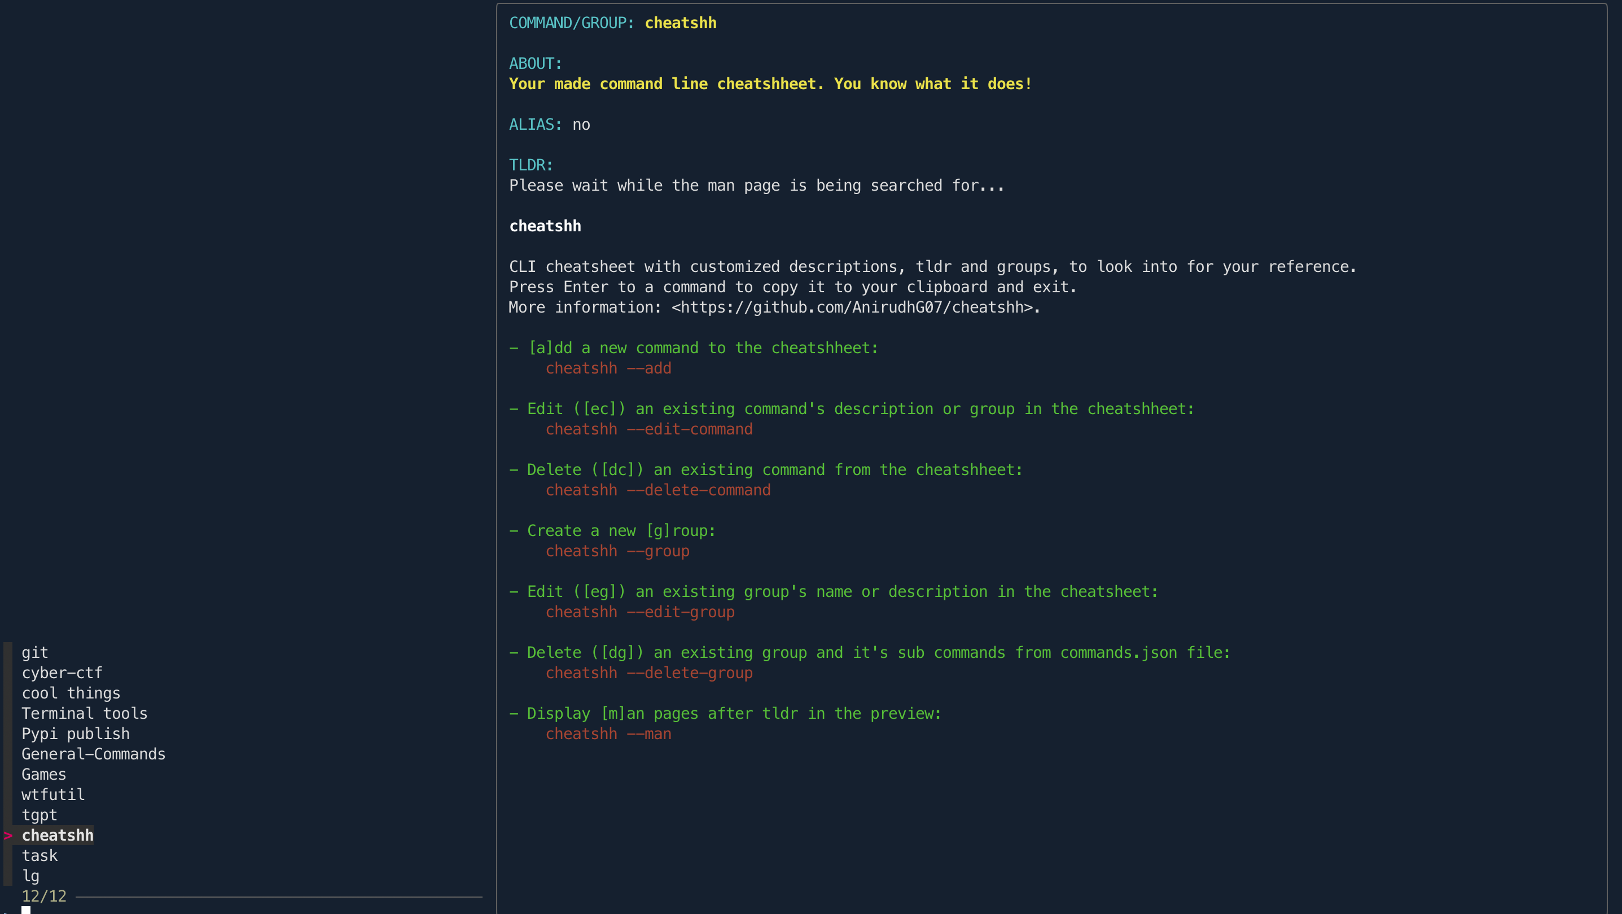Select the 'Terminal tools' entry
Screen dimensions: 1622x914
[85, 713]
